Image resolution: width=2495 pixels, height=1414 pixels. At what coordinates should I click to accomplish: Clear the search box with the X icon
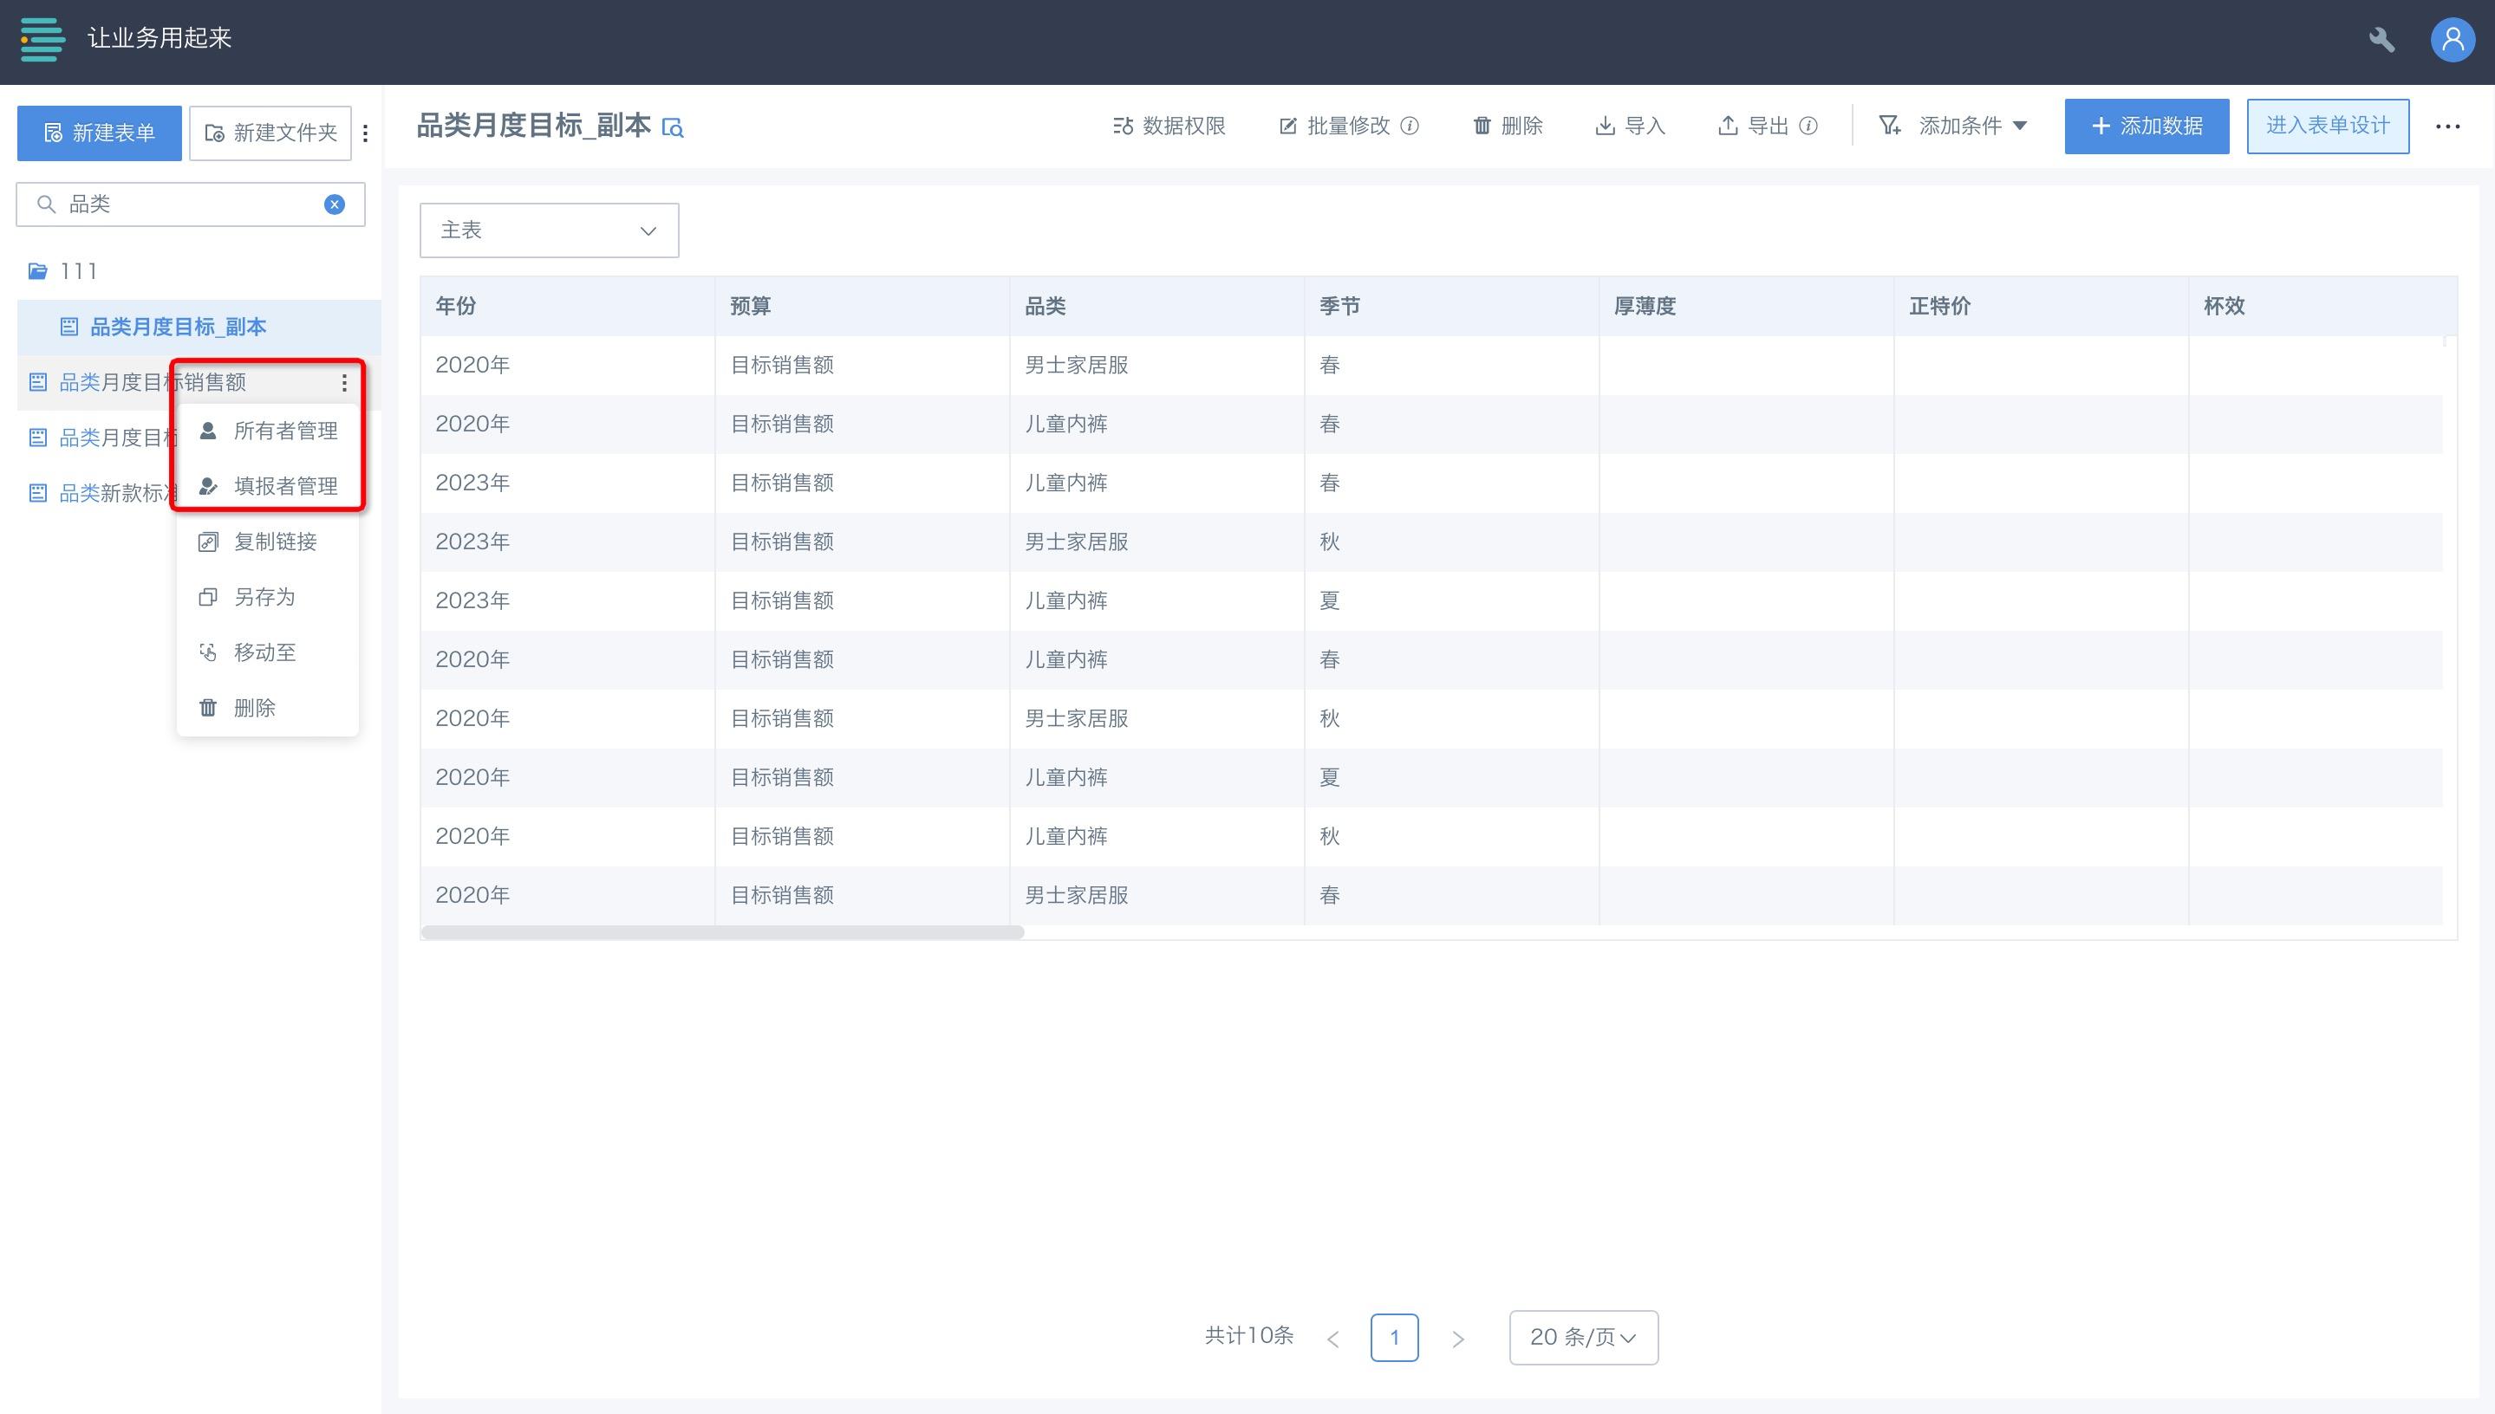pyautogui.click(x=335, y=204)
